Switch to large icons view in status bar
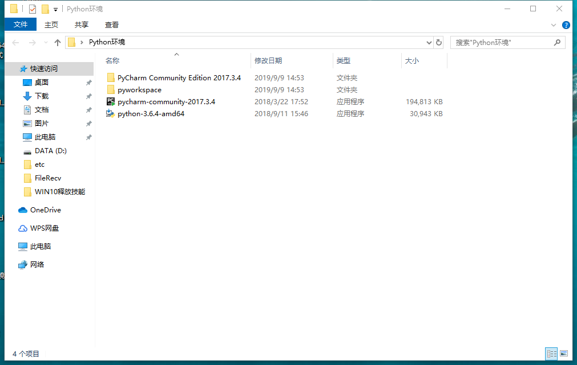The image size is (577, 365). 564,354
